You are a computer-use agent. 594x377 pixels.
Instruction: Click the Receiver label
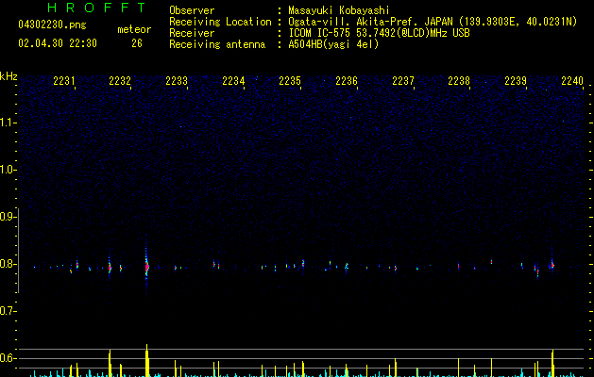tap(192, 33)
